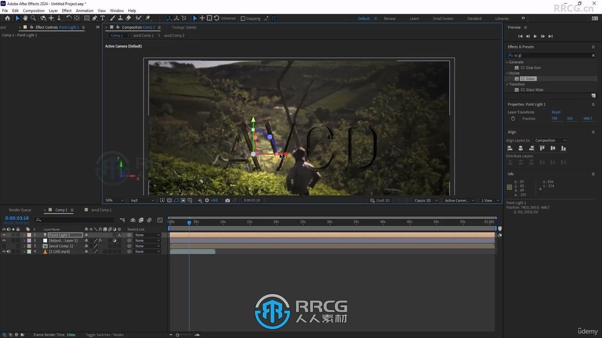
Task: Select the Eraser tool
Action: [x=128, y=18]
